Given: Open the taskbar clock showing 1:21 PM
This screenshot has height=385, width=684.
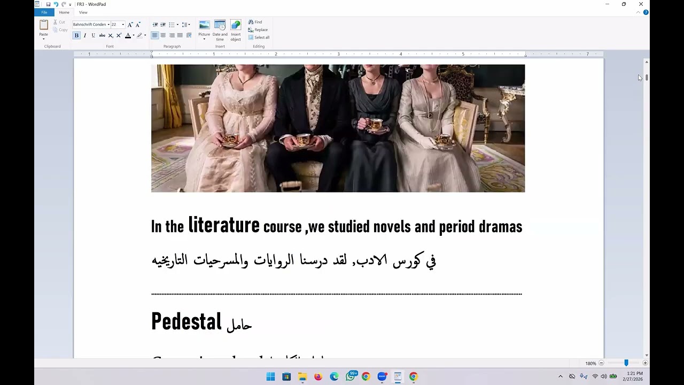Looking at the screenshot, I should 633,376.
